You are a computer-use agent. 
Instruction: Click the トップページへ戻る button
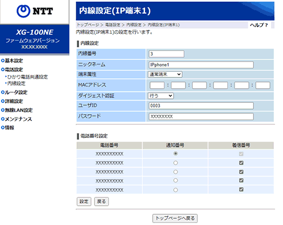[x=175, y=218]
